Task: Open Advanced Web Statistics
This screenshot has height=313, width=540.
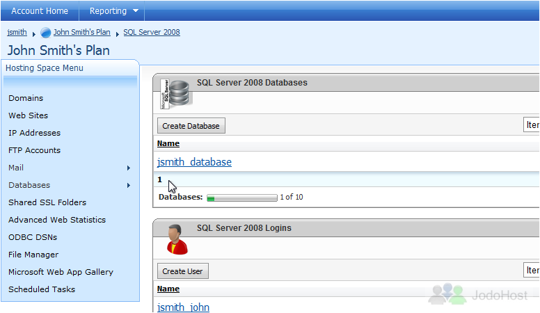Action: (x=57, y=220)
